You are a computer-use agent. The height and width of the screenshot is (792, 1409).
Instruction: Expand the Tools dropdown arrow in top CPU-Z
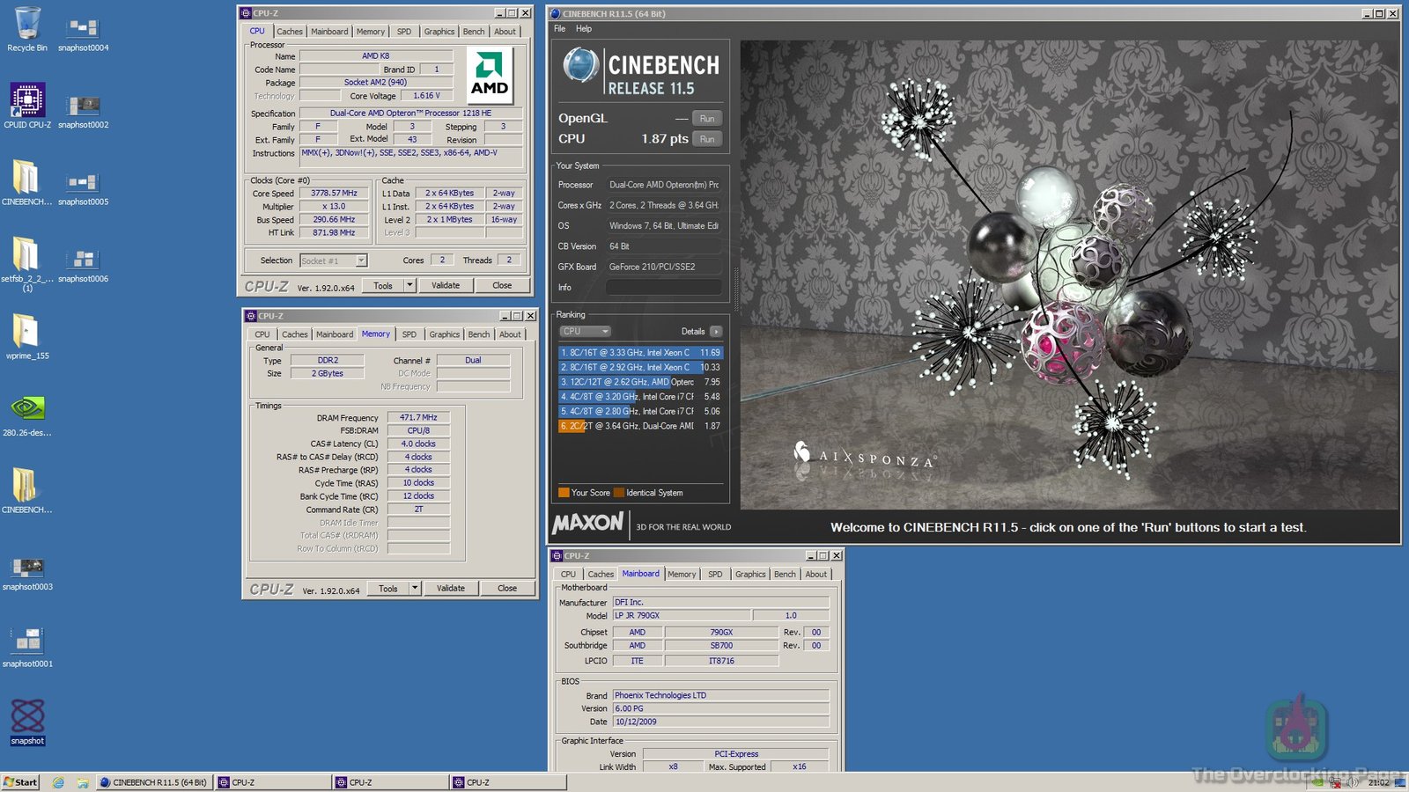[409, 285]
